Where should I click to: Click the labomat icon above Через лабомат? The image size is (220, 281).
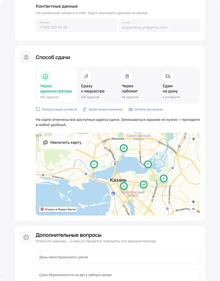[127, 76]
